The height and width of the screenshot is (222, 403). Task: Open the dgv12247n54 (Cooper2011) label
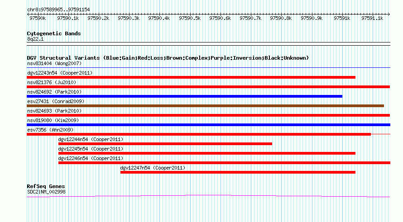[153, 168]
